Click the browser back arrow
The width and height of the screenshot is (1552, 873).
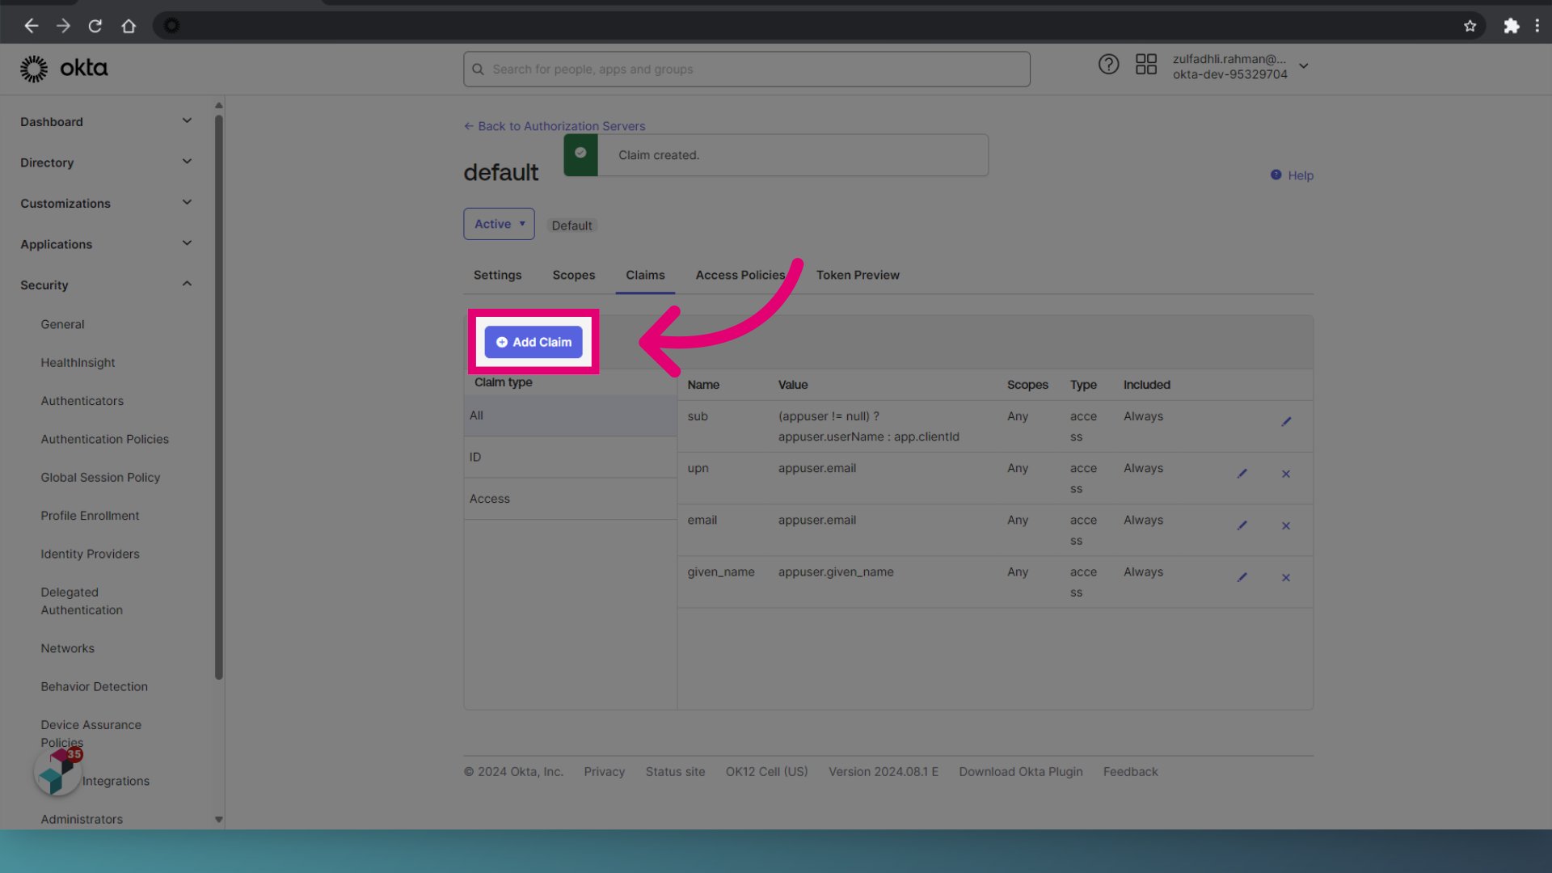[x=31, y=26]
